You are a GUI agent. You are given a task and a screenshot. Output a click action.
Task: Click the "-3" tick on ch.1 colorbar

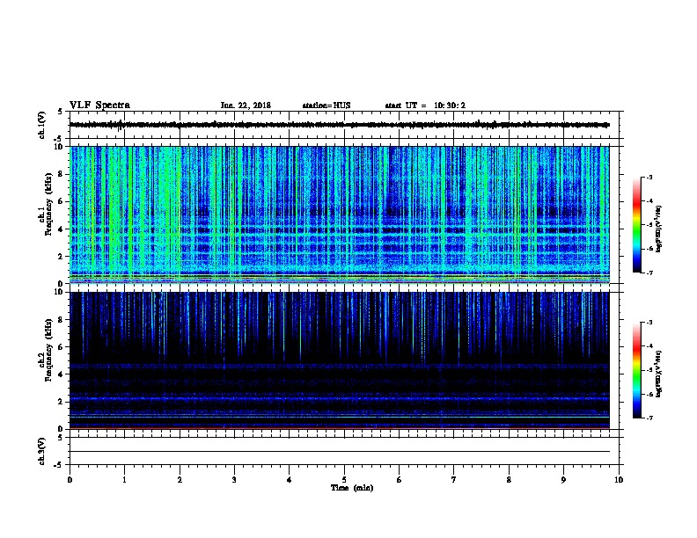[x=649, y=177]
